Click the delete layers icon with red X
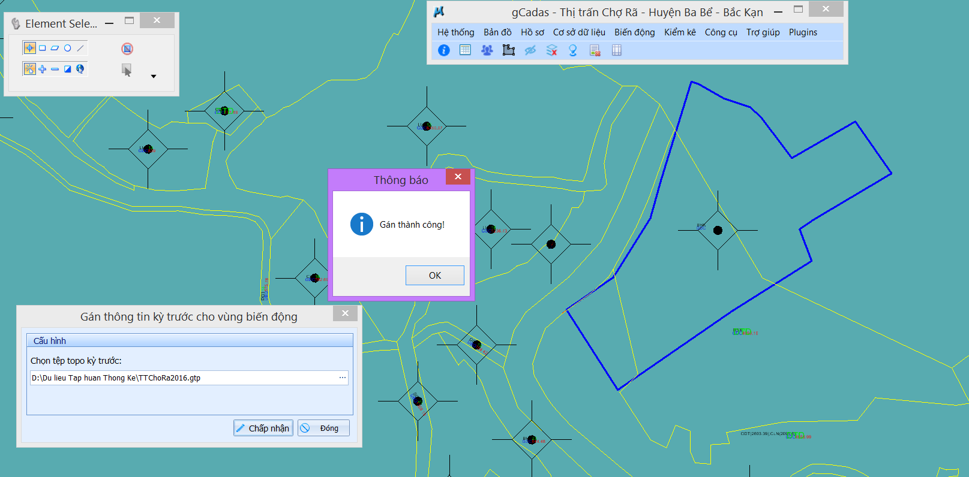Screen dimensions: 969x477 click(x=551, y=50)
